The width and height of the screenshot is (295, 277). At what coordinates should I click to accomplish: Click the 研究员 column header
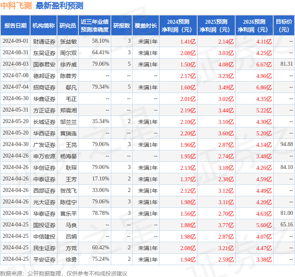point(68,26)
